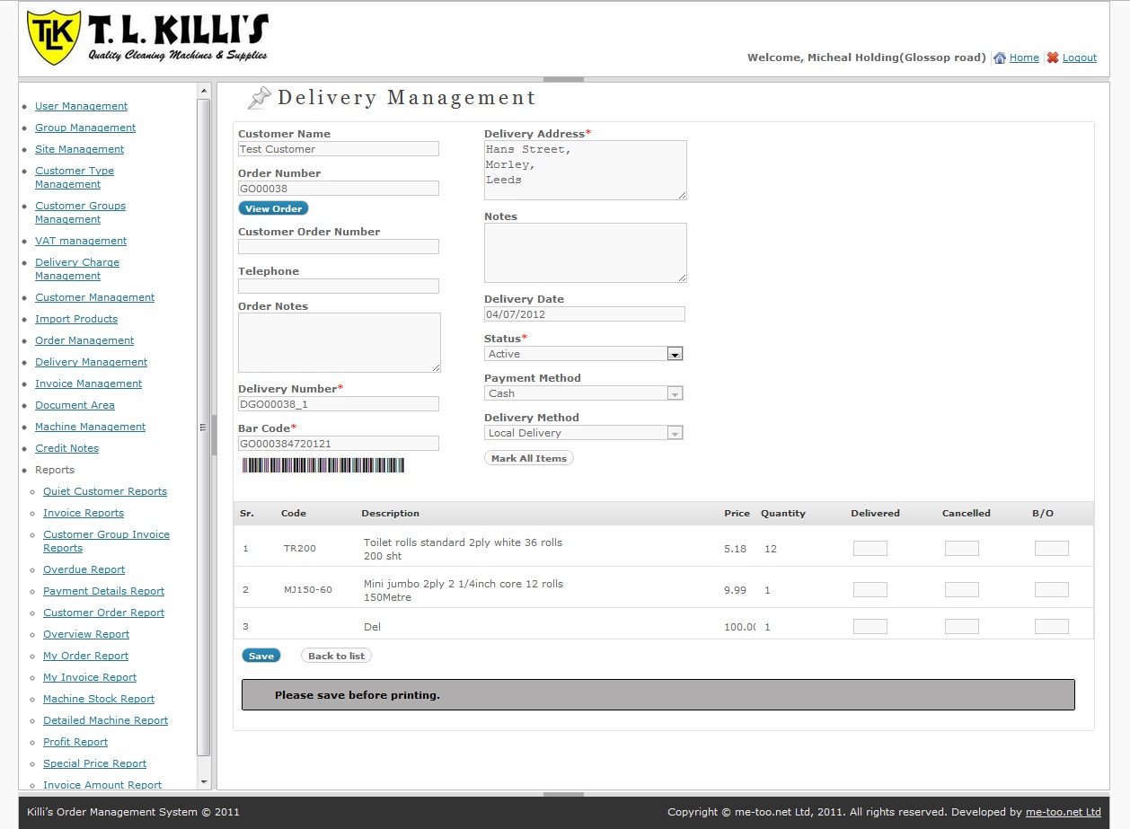Image resolution: width=1130 pixels, height=829 pixels.
Task: Click the Back to list button
Action: (336, 656)
